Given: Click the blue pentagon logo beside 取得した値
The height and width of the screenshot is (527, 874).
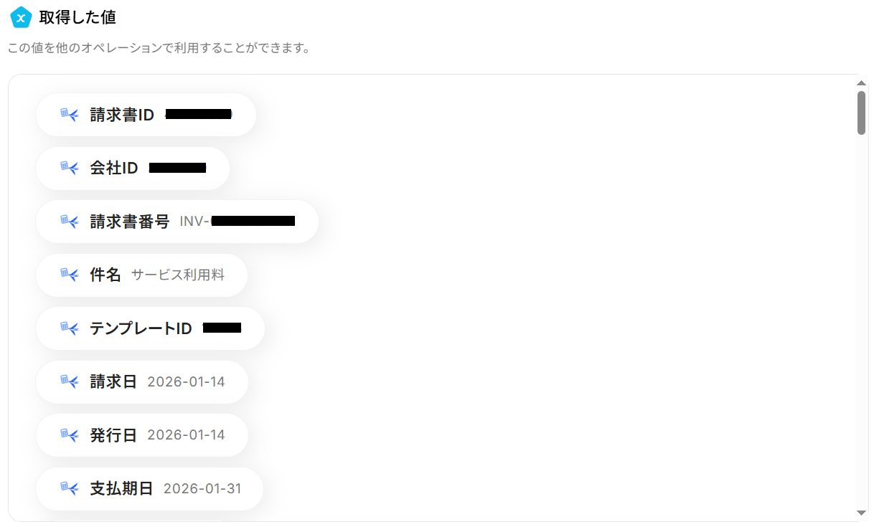Looking at the screenshot, I should coord(22,16).
